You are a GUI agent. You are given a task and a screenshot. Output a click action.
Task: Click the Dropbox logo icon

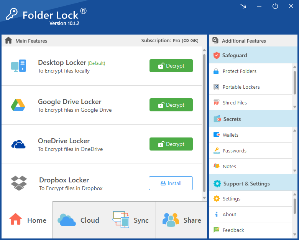pos(19,183)
